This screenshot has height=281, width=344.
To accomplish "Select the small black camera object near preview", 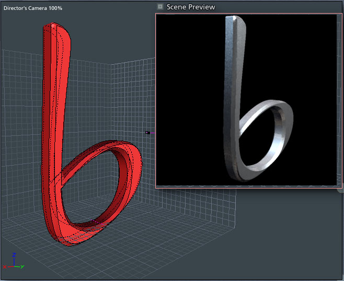I will click(147, 133).
